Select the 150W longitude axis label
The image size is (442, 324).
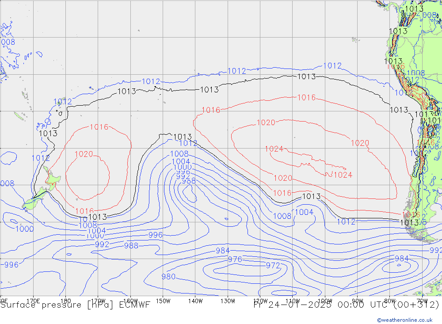(x=163, y=301)
